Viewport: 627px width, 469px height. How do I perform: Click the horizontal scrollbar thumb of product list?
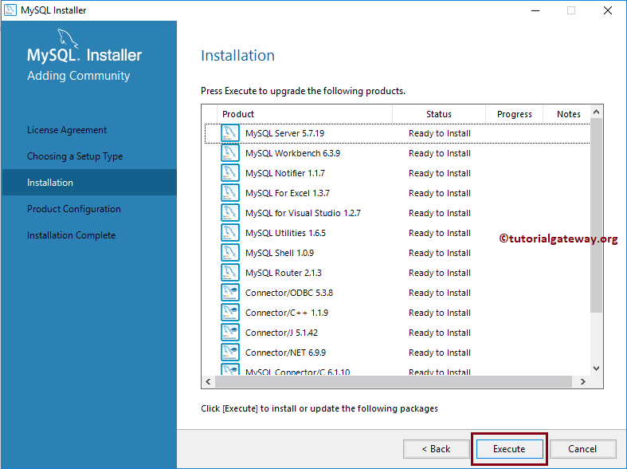pyautogui.click(x=394, y=382)
